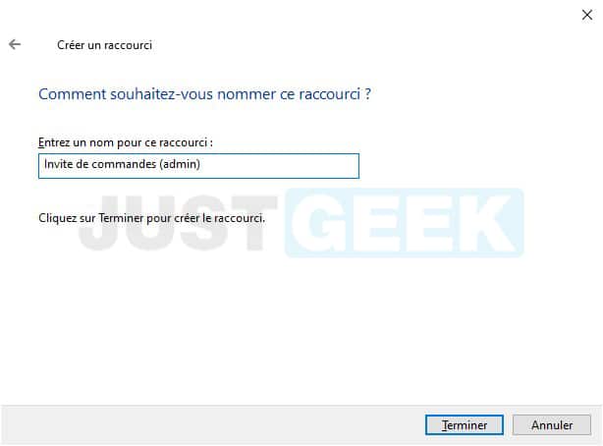Click the word "Terminer" in the instruction sentence

pos(121,218)
